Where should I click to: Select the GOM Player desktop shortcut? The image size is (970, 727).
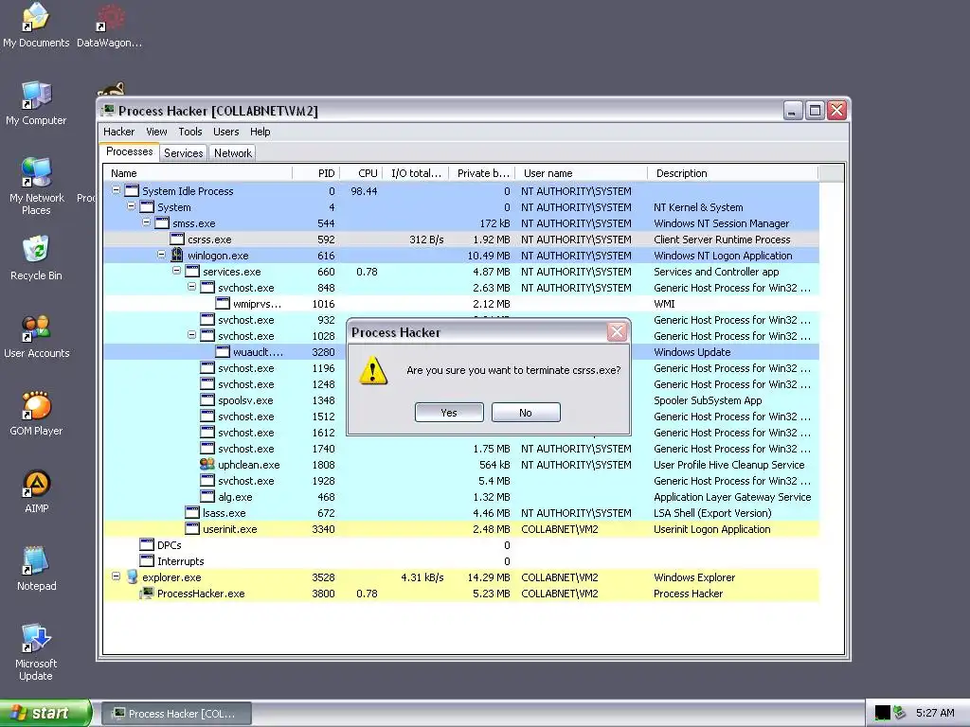[36, 413]
